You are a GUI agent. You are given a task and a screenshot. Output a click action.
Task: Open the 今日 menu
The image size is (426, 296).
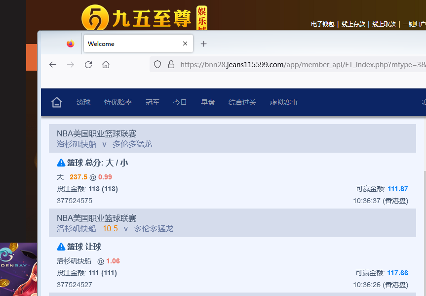(x=180, y=103)
